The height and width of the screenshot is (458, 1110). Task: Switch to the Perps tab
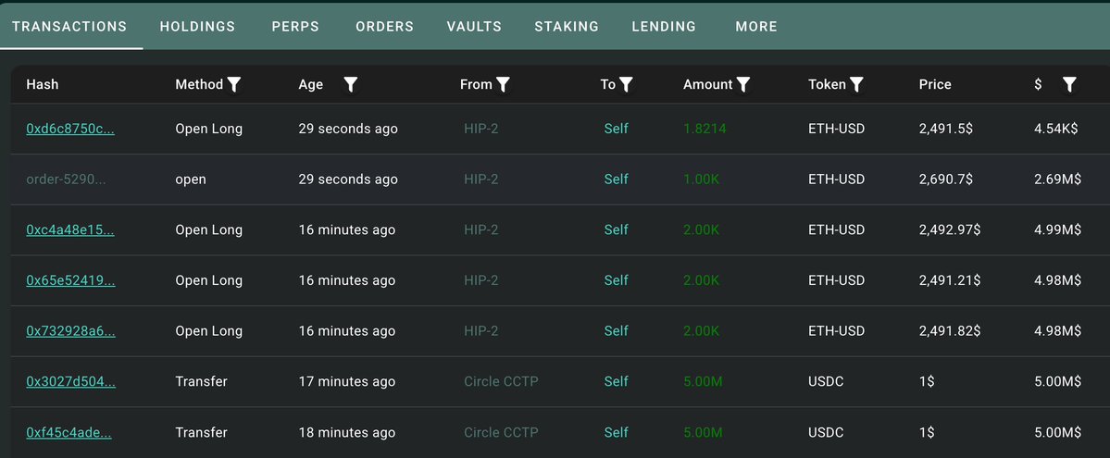pyautogui.click(x=295, y=26)
